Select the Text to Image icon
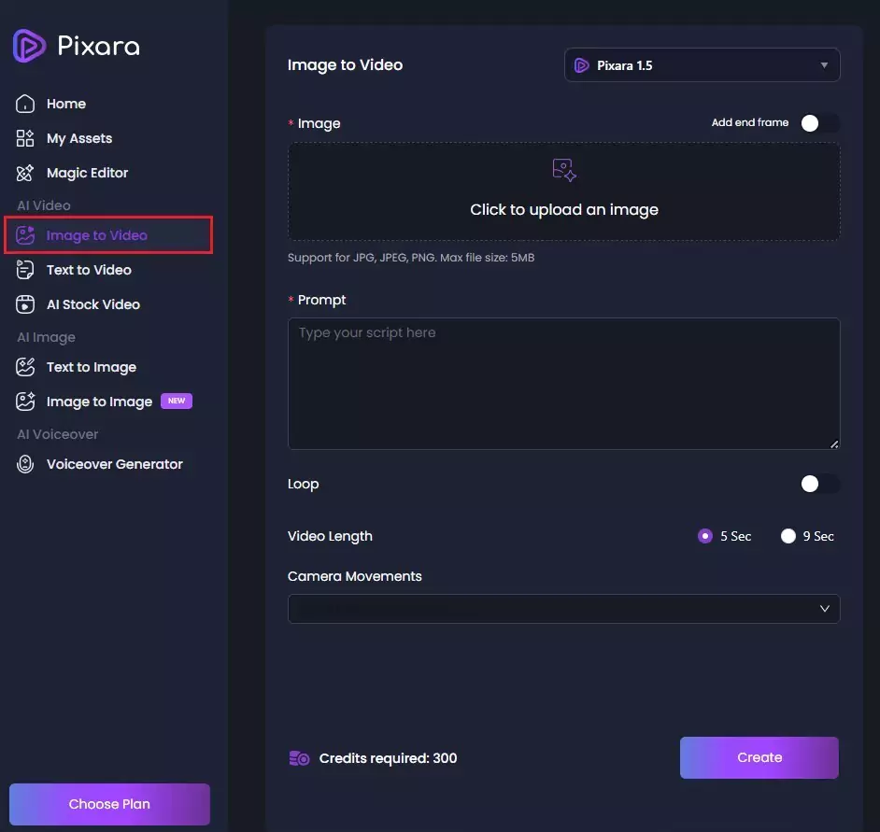Image resolution: width=880 pixels, height=832 pixels. (25, 367)
